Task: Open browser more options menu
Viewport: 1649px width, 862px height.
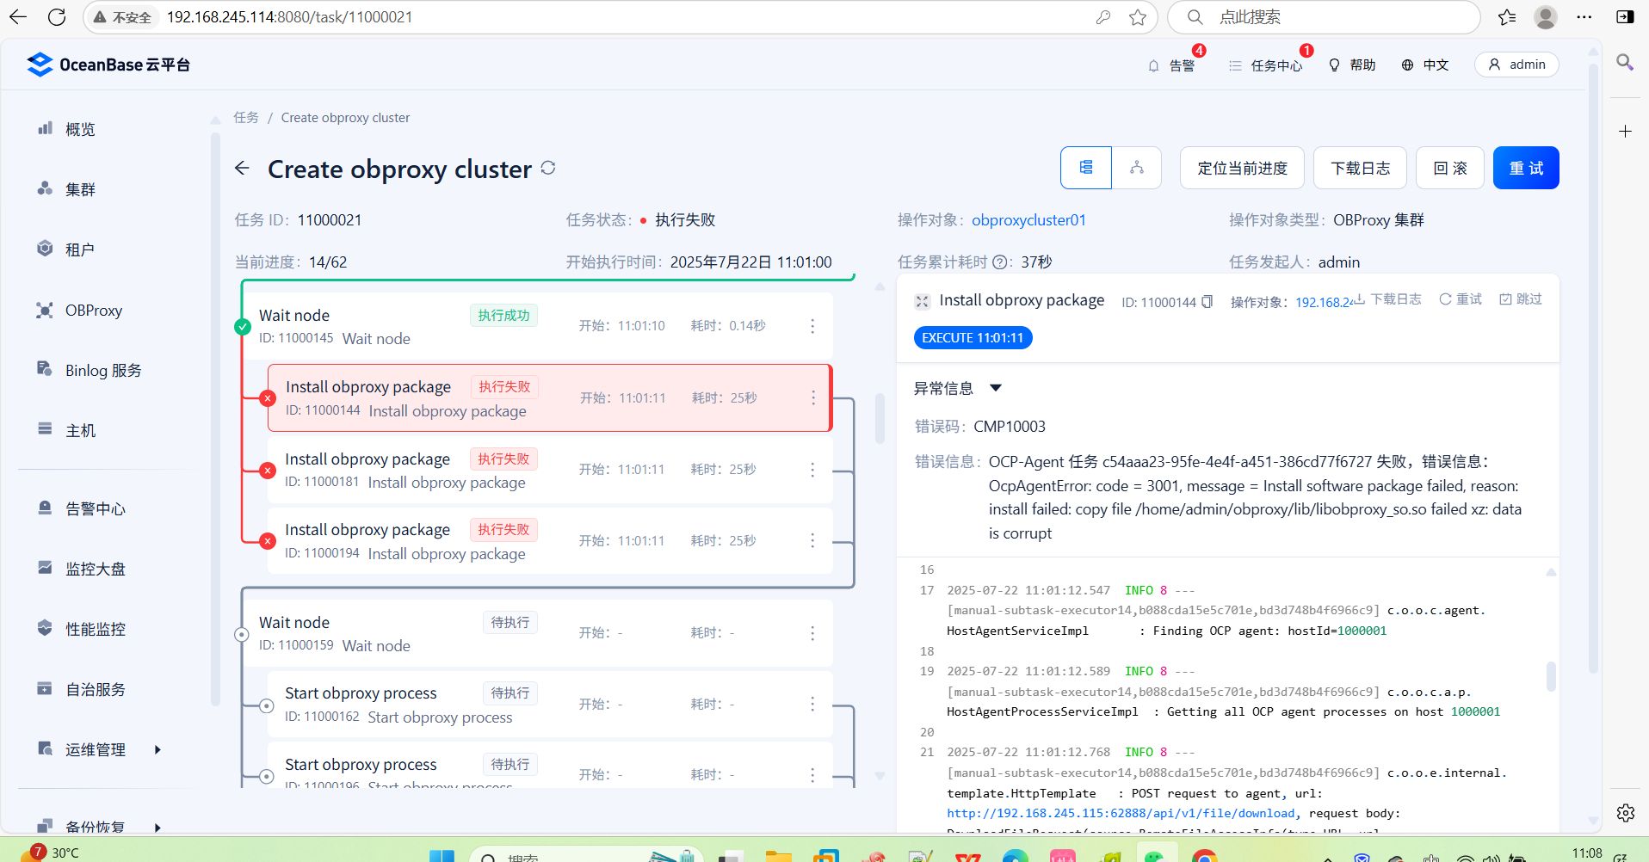Action: point(1584,17)
